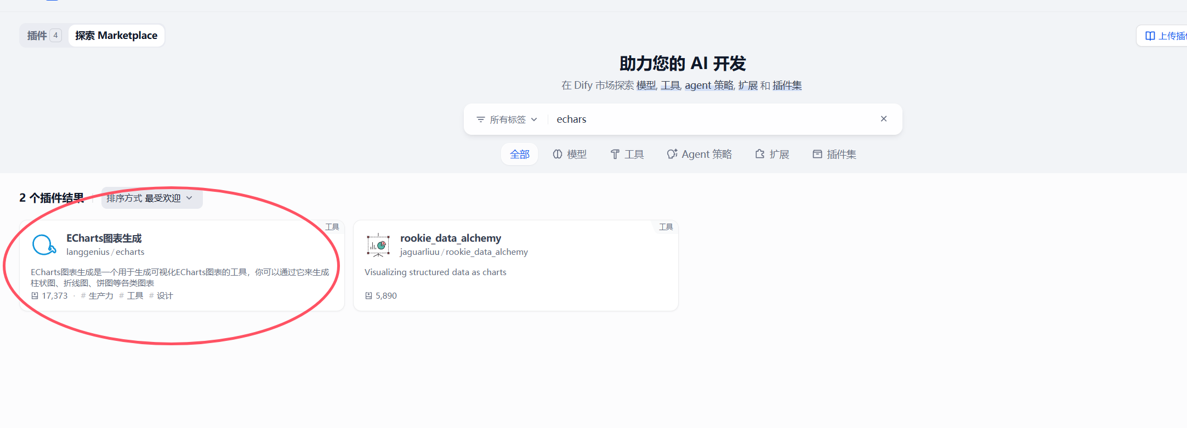Screen dimensions: 1187x428
Task: Click the book icon on 上传插件 button
Action: [x=1150, y=36]
